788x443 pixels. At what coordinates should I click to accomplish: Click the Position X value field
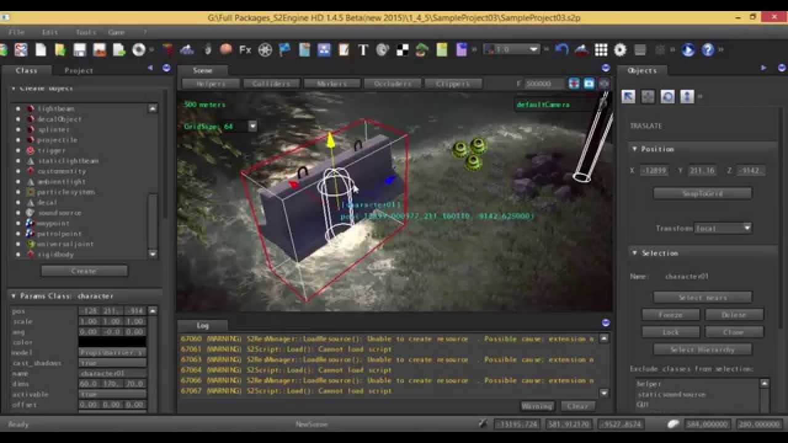(x=653, y=170)
